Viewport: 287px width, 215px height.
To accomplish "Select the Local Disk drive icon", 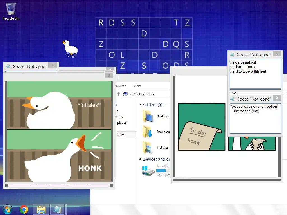I will 148,171.
